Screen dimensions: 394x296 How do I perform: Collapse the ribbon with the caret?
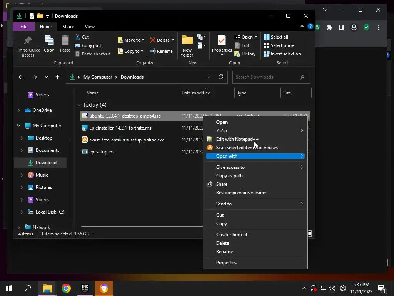302,27
